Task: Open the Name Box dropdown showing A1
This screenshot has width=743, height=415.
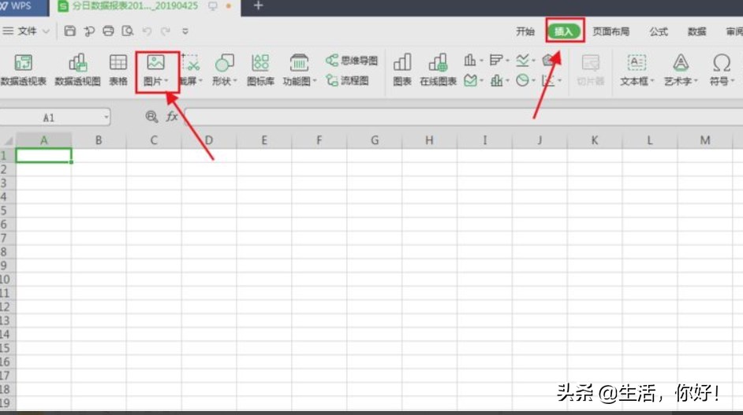Action: tap(106, 117)
